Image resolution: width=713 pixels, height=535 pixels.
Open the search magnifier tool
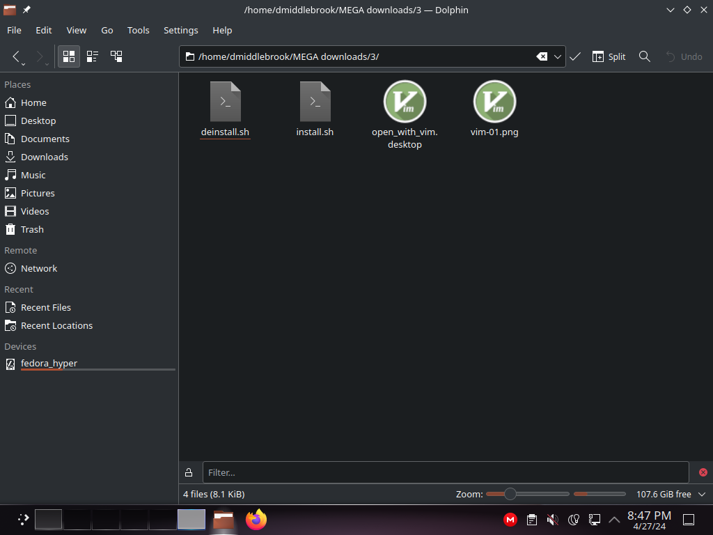(644, 56)
